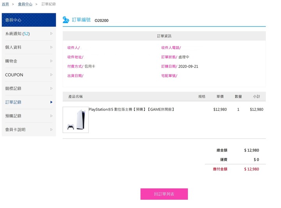Click the 應付金額 $ 12,980 amount

[x=252, y=169]
